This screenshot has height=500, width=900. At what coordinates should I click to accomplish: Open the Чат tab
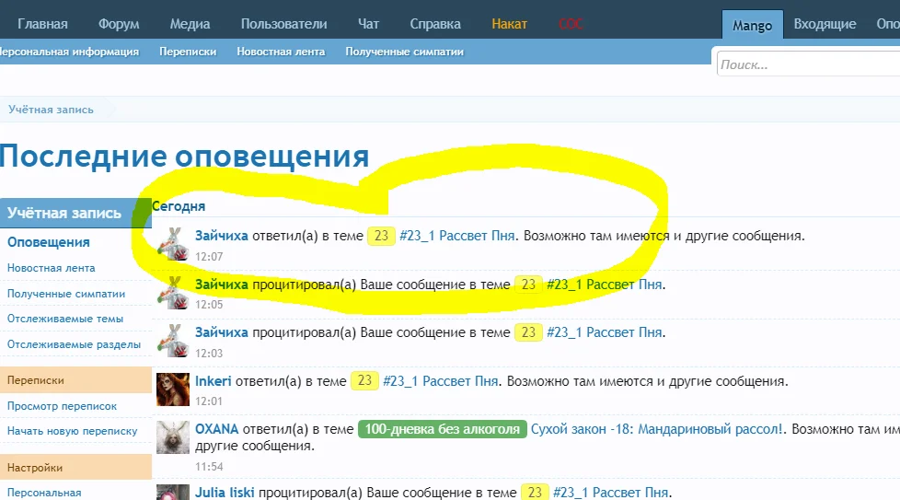[x=368, y=24]
